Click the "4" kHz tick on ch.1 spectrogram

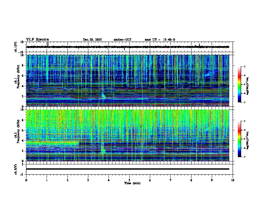[x=23, y=86]
